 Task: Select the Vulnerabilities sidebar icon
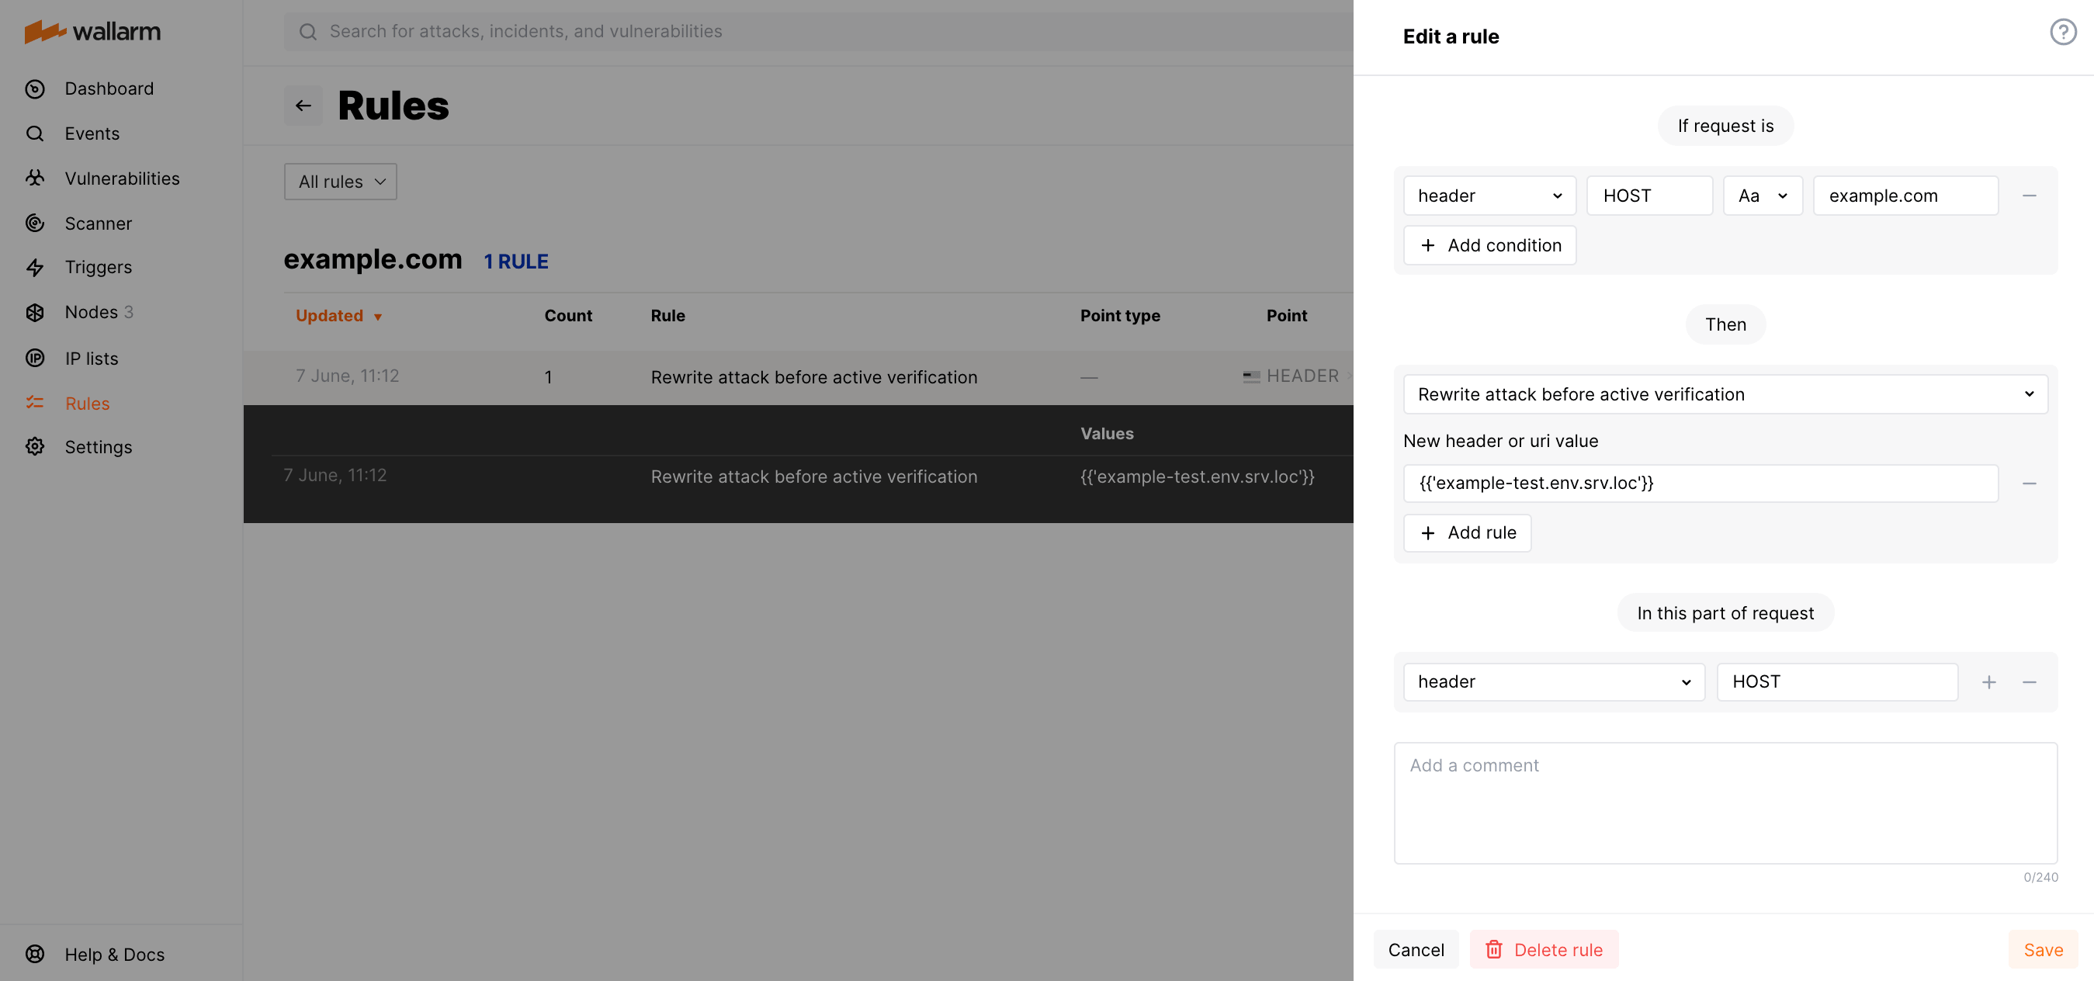coord(35,178)
